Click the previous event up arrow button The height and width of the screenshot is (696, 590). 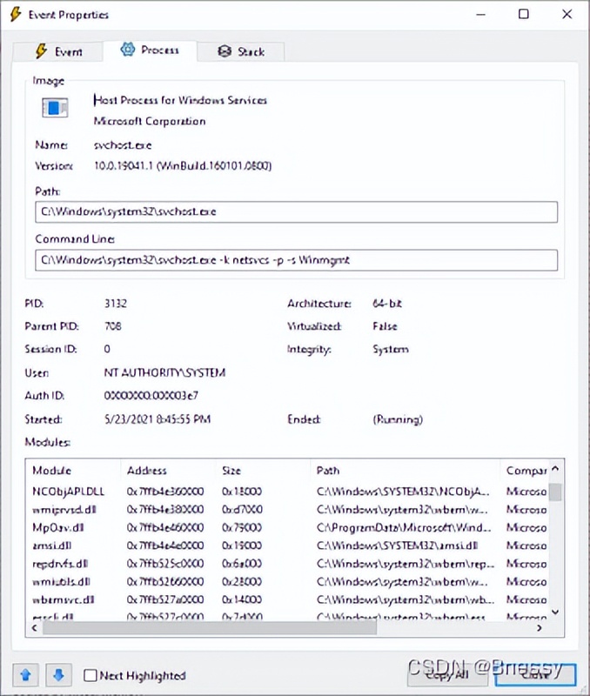(25, 674)
